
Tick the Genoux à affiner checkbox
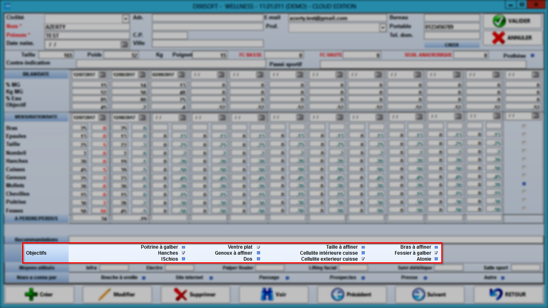pos(258,253)
